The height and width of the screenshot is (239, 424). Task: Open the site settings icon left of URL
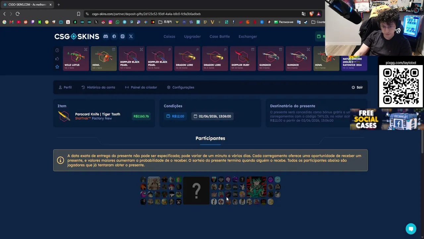(x=87, y=14)
